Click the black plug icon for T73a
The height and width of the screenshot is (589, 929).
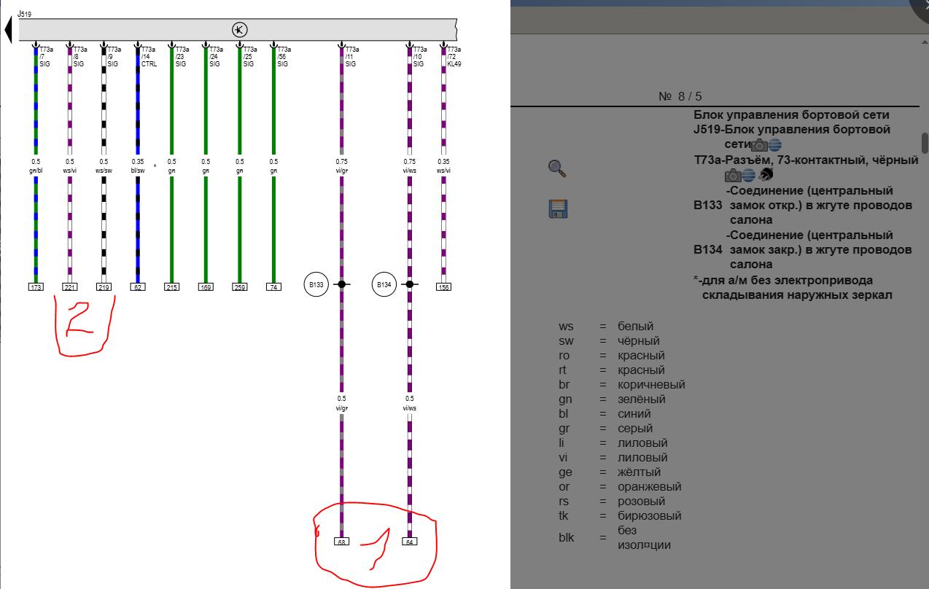pos(765,175)
